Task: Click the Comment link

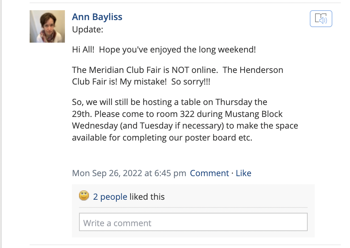Action: [x=209, y=173]
